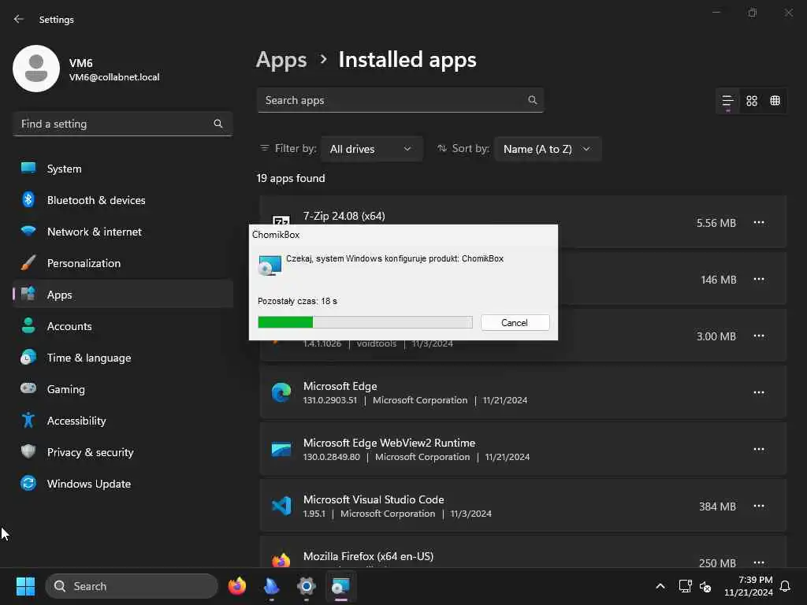Click the Gaming controller icon

28,388
